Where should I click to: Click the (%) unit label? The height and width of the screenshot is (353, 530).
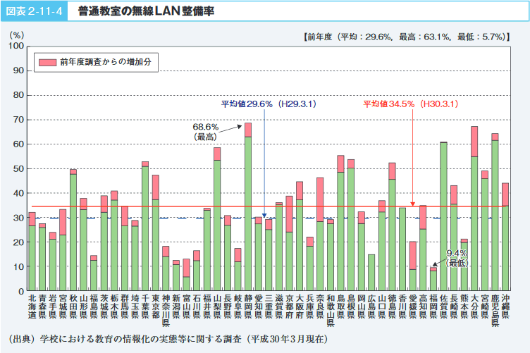[17, 35]
